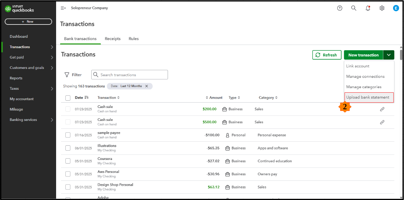This screenshot has width=404, height=200.
Task: Switch to the Bank transactions tab
Action: pos(80,39)
